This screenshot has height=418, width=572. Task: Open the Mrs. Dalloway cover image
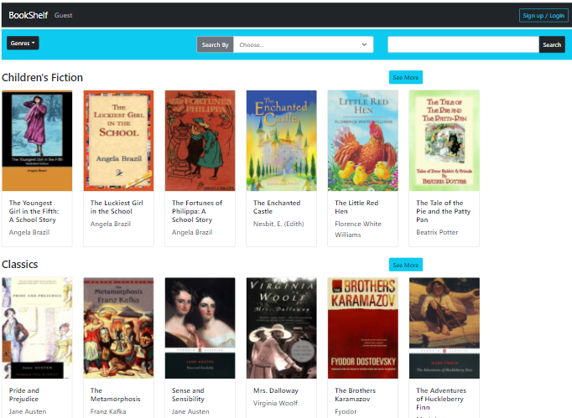[x=281, y=328]
